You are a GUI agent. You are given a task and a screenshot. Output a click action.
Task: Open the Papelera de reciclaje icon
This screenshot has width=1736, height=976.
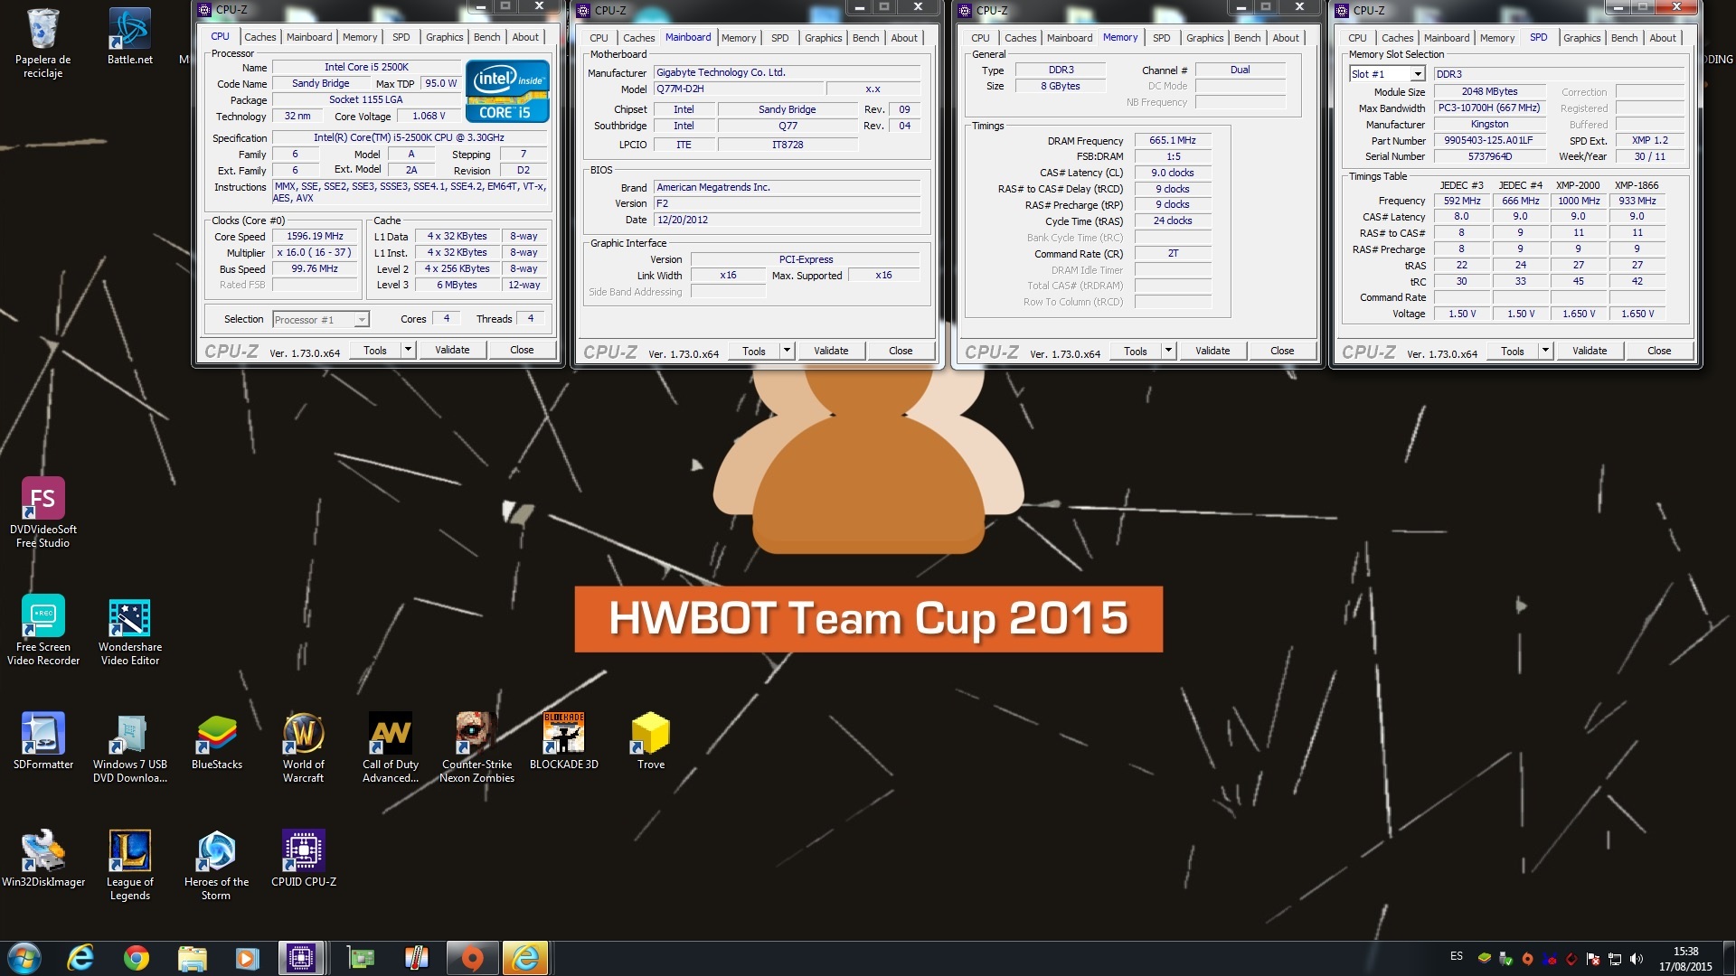click(42, 42)
